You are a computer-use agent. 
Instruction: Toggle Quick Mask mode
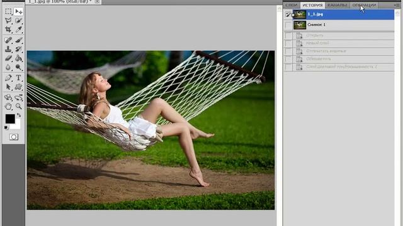click(x=14, y=137)
